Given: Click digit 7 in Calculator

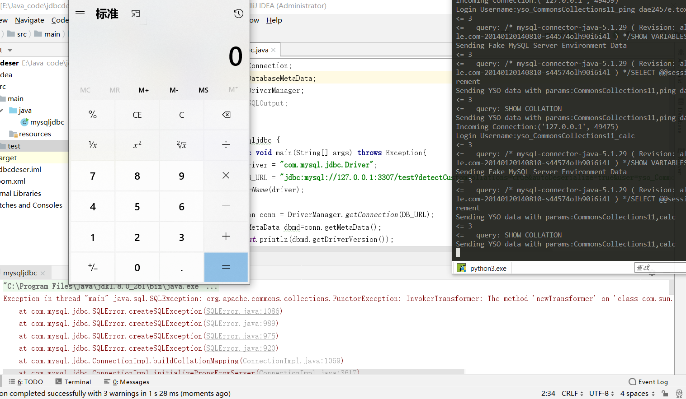Looking at the screenshot, I should (93, 176).
